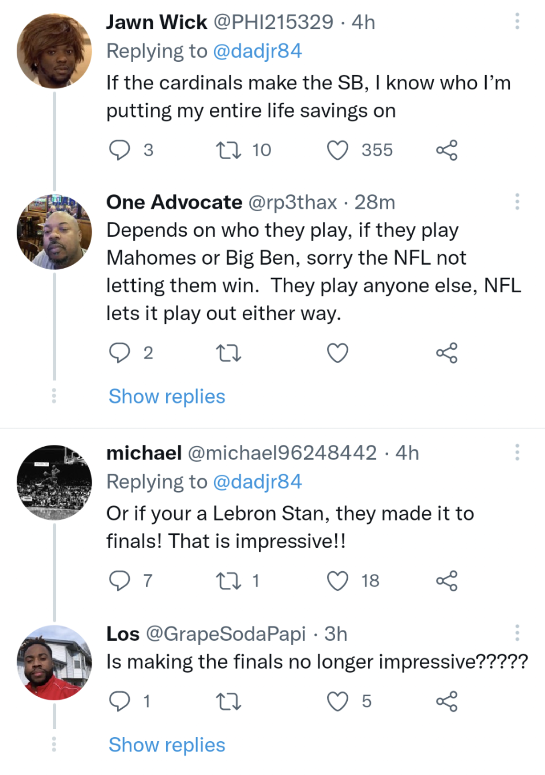The width and height of the screenshot is (545, 775).
Task: Share Jawn Wick's tweet
Action: [447, 150]
